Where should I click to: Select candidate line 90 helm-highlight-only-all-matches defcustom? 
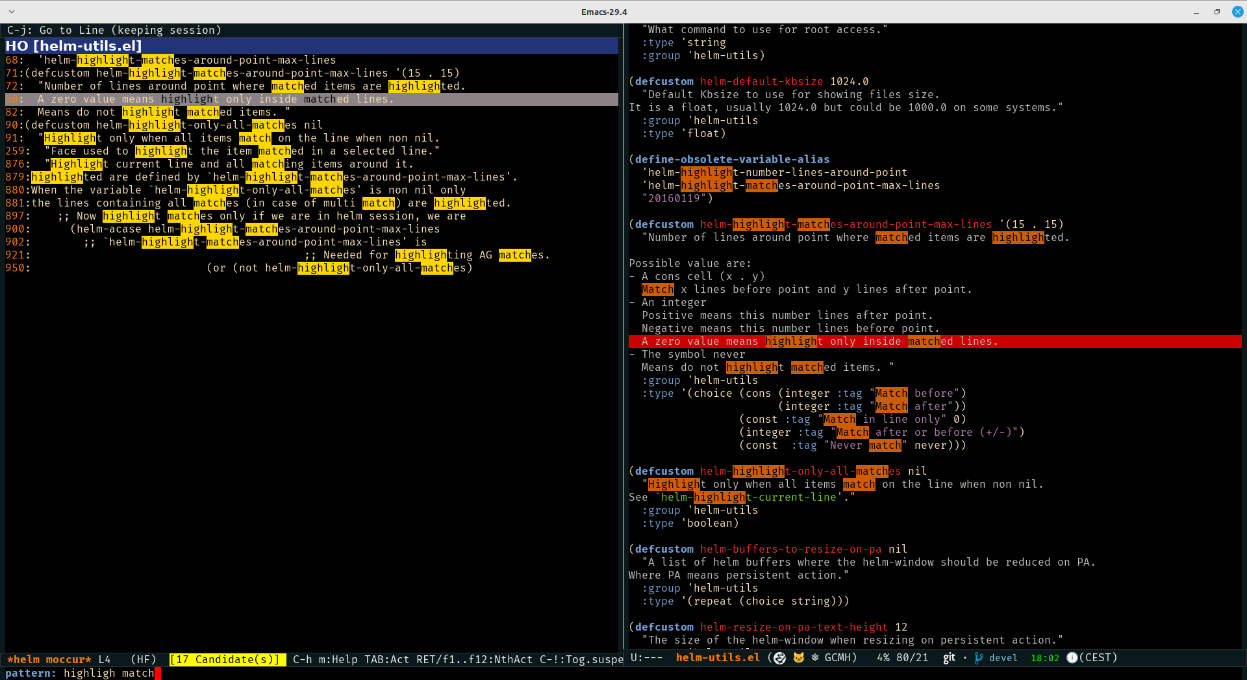point(312,125)
